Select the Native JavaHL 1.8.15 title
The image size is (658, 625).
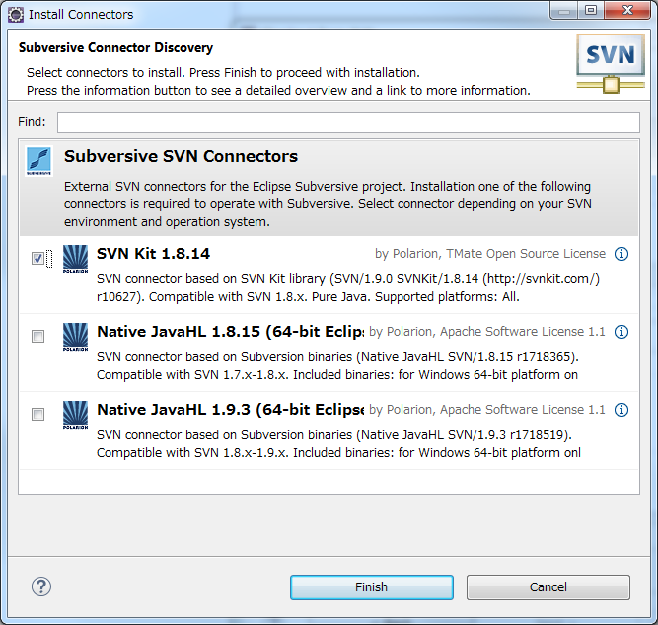tap(231, 332)
